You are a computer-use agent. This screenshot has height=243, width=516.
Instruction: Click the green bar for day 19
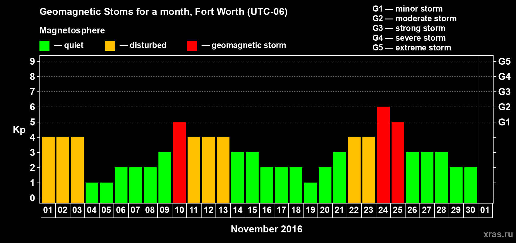[311, 193]
